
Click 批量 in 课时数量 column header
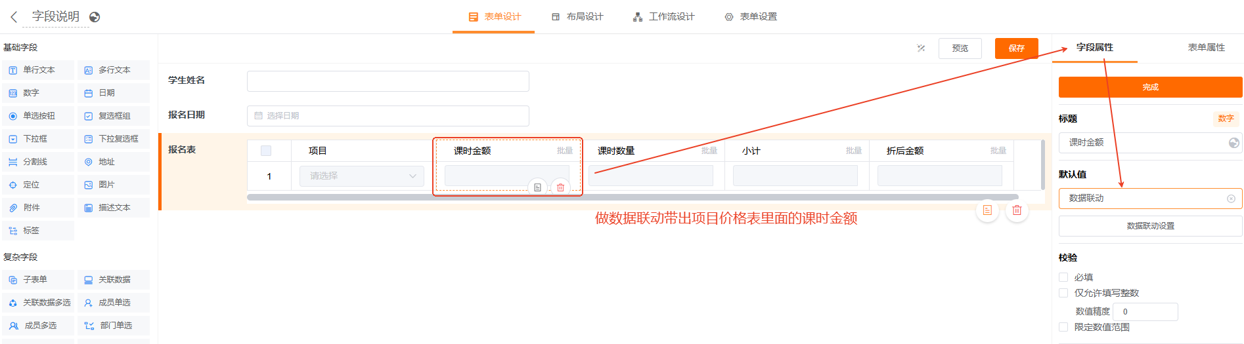coord(709,151)
